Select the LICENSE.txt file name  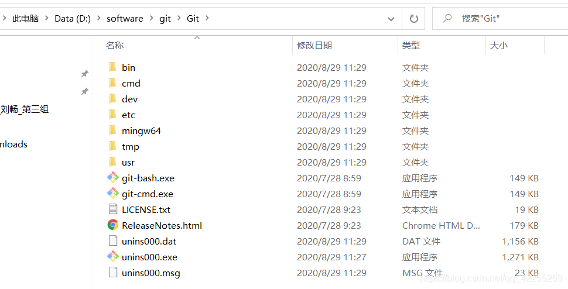(x=146, y=210)
